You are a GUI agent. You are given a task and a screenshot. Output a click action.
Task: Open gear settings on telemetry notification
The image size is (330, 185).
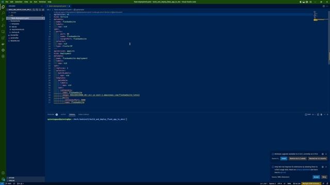pos(323,167)
